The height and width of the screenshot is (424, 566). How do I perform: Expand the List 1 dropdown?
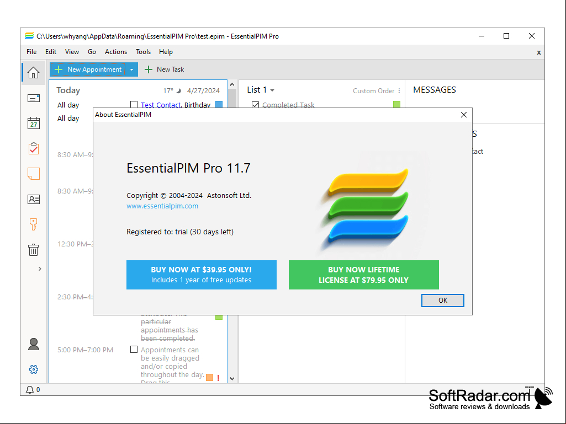pyautogui.click(x=272, y=90)
